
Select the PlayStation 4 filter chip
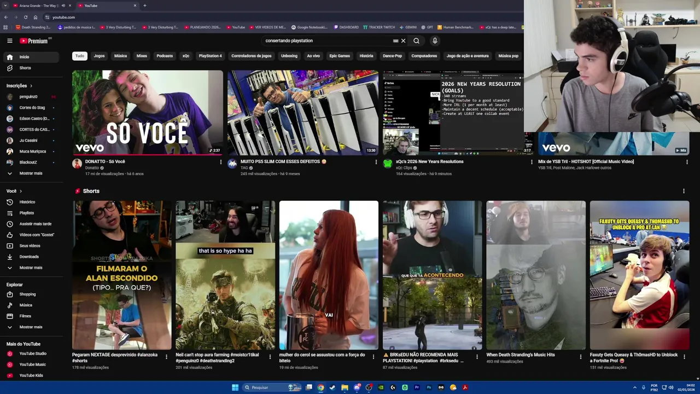pos(211,56)
